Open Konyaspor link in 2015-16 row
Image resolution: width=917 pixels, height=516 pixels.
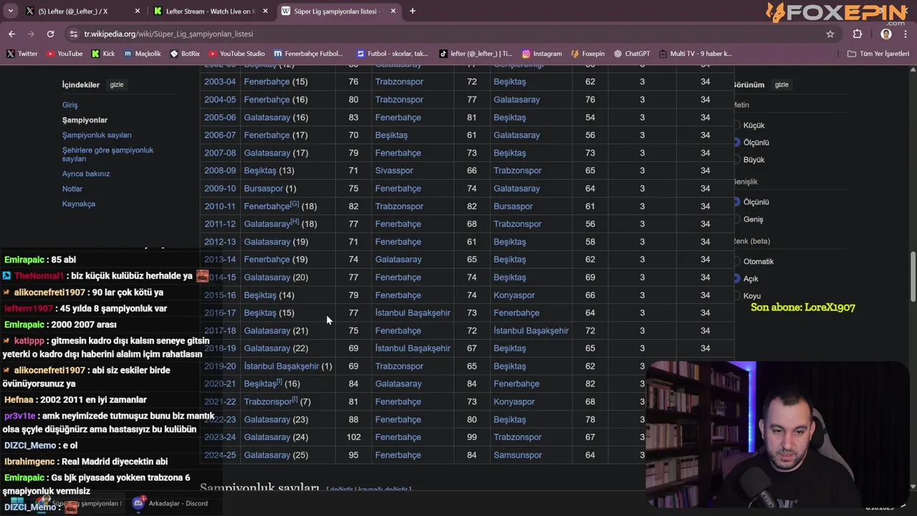pyautogui.click(x=514, y=295)
